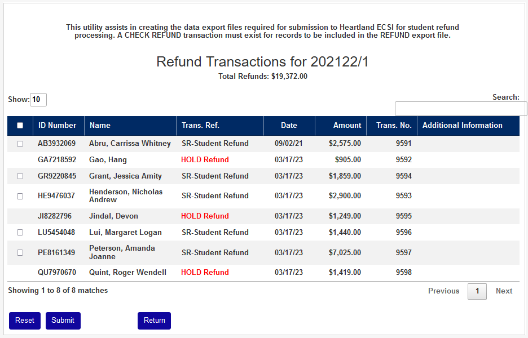
Task: Select the checkbox for Grant, Jessica Amity
Action: click(x=20, y=176)
